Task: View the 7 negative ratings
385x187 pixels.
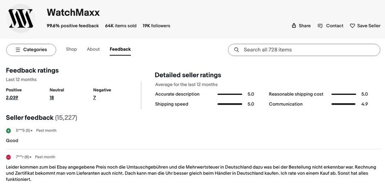Action: 95,98
